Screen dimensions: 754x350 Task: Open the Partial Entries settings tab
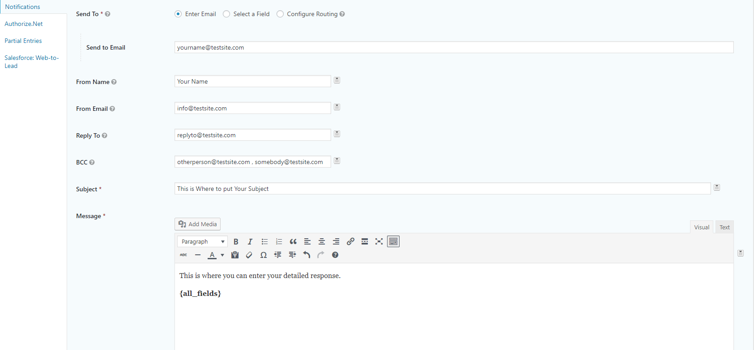click(x=23, y=41)
